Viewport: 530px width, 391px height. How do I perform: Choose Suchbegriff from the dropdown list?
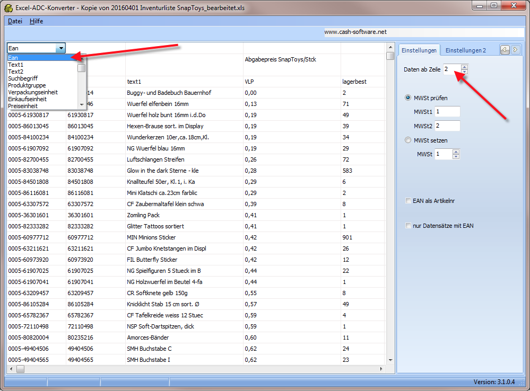coord(42,78)
